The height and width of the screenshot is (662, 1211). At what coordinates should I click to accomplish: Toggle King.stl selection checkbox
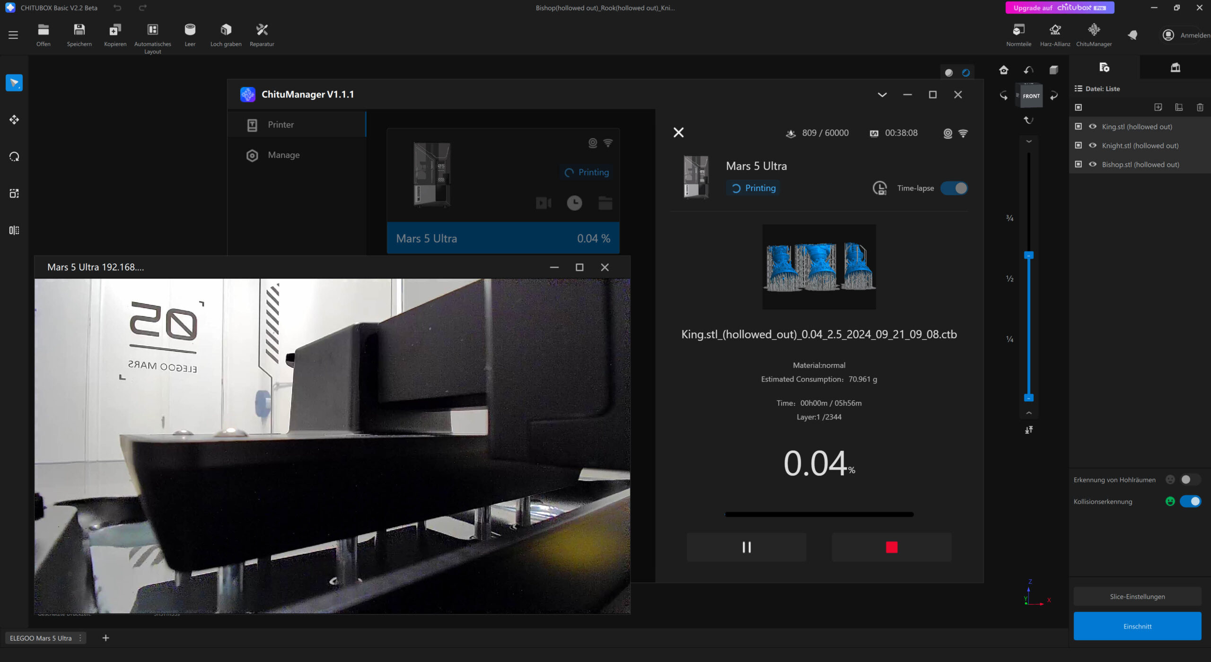[1079, 126]
